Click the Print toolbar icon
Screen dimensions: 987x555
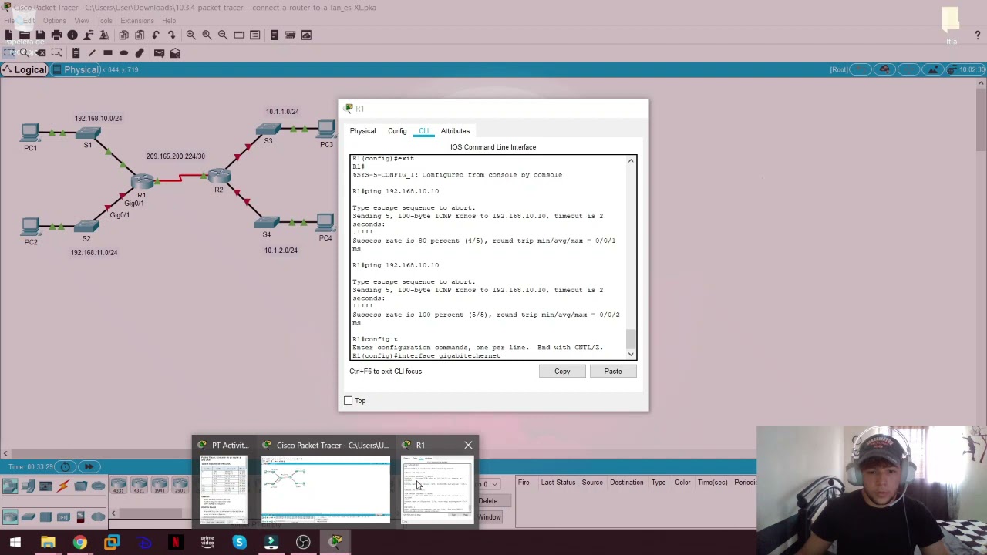point(56,35)
